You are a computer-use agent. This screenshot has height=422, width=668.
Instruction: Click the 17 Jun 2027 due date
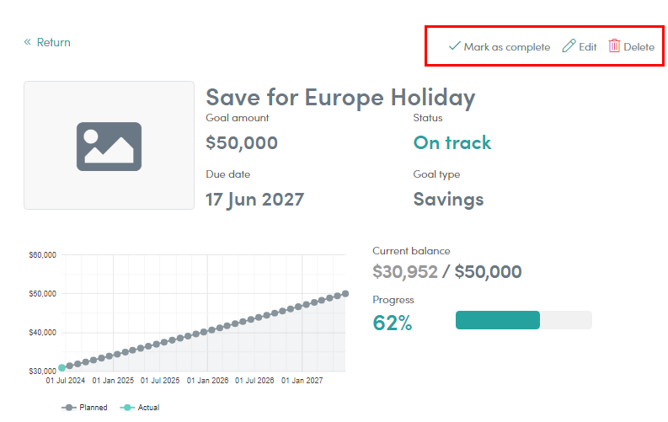pos(254,200)
